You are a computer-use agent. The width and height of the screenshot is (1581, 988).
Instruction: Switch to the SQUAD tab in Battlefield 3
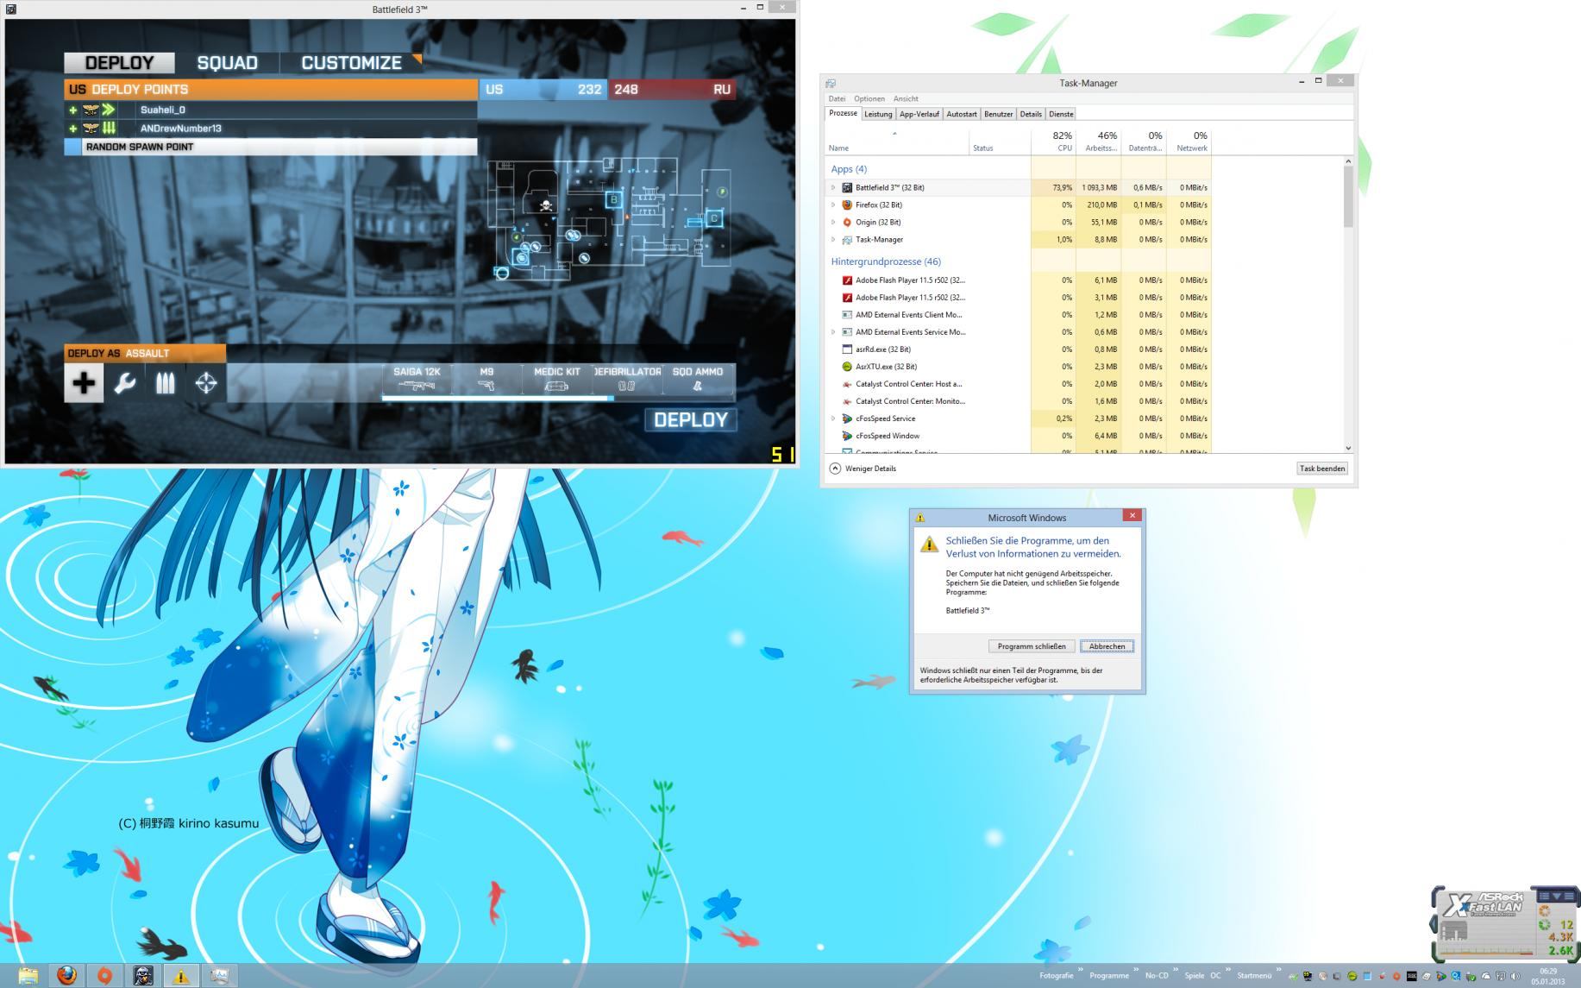[228, 63]
